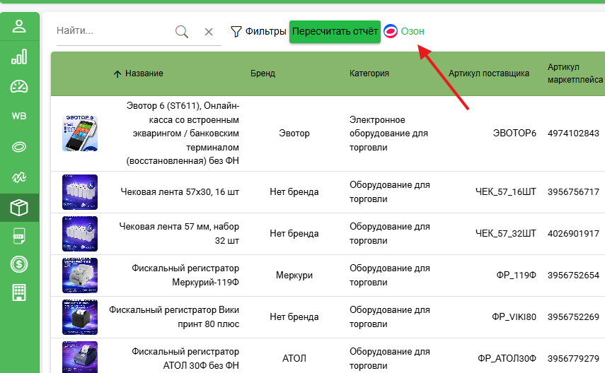Click the brand cell Эвотор
Screen dimensions: 605x373
(x=294, y=134)
